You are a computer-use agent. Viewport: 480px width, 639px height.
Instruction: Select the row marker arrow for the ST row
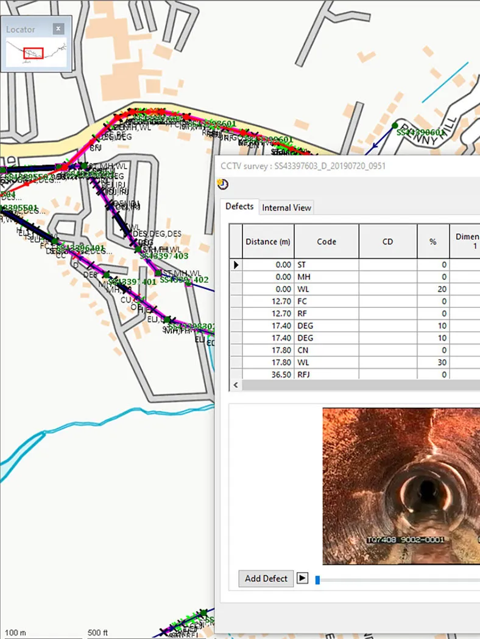click(236, 265)
